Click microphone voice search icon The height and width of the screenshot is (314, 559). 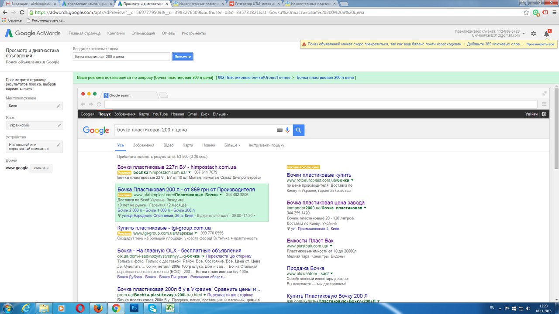(x=287, y=130)
